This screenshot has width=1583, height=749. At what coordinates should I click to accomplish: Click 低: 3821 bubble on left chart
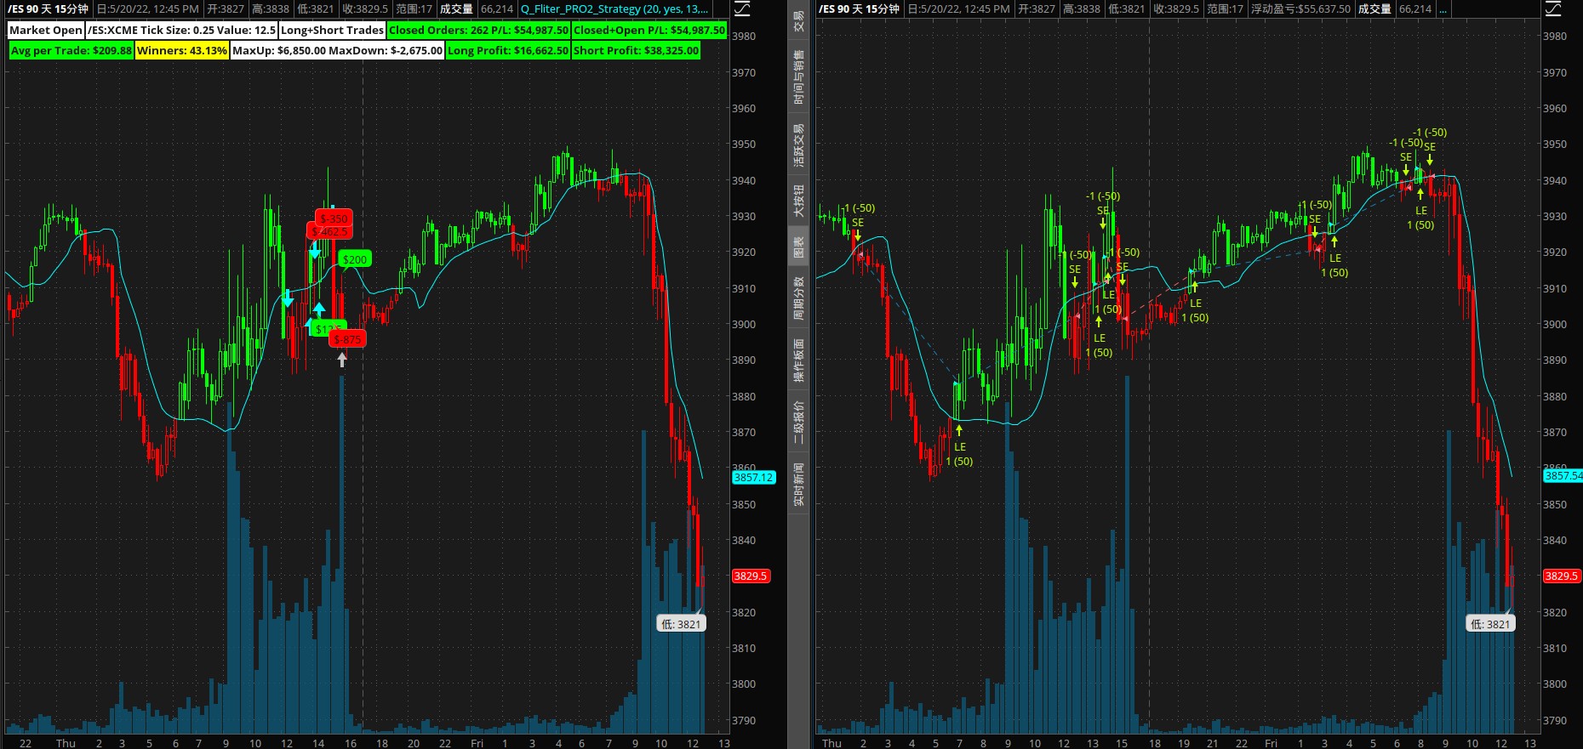click(x=681, y=624)
